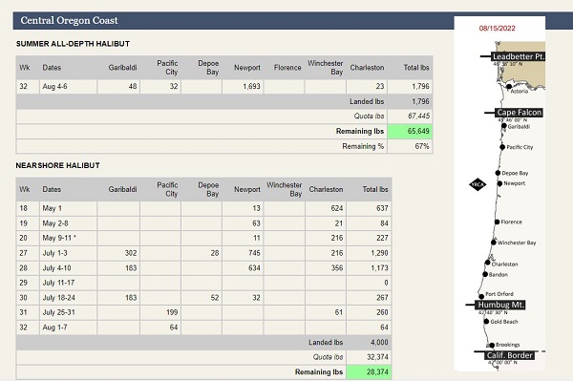
Task: Select the Brookings dot on coast map
Action: (492, 345)
